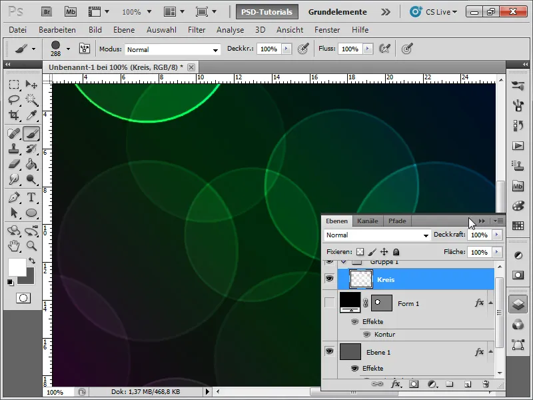Enable airbrush mode next to Fluss

384,49
